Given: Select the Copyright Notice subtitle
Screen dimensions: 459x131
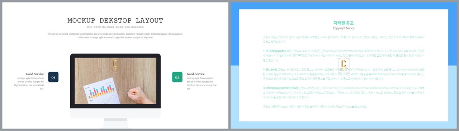Looking at the screenshot, I should (344, 28).
